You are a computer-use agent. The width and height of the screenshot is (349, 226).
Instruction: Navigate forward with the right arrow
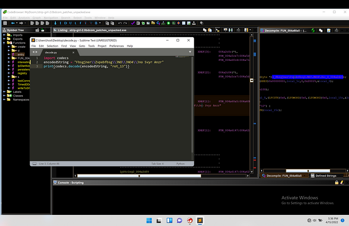pyautogui.click(x=21, y=23)
